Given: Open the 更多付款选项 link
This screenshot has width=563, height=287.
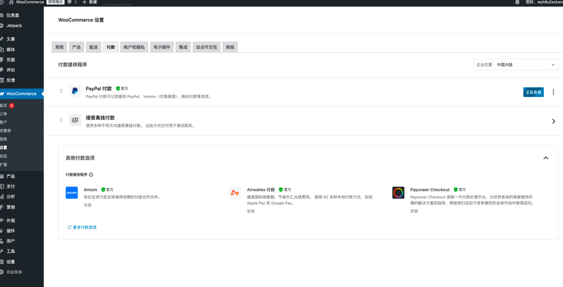Looking at the screenshot, I should tap(84, 227).
